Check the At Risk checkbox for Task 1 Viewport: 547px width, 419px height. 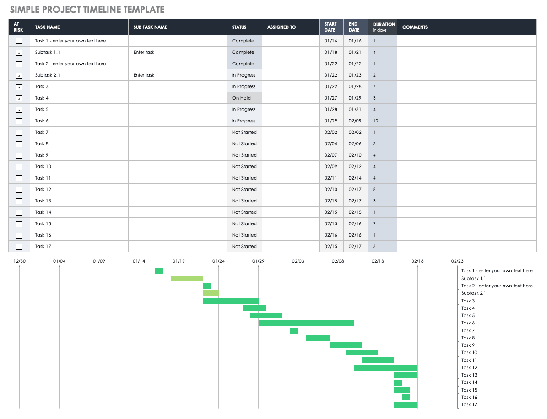click(19, 41)
